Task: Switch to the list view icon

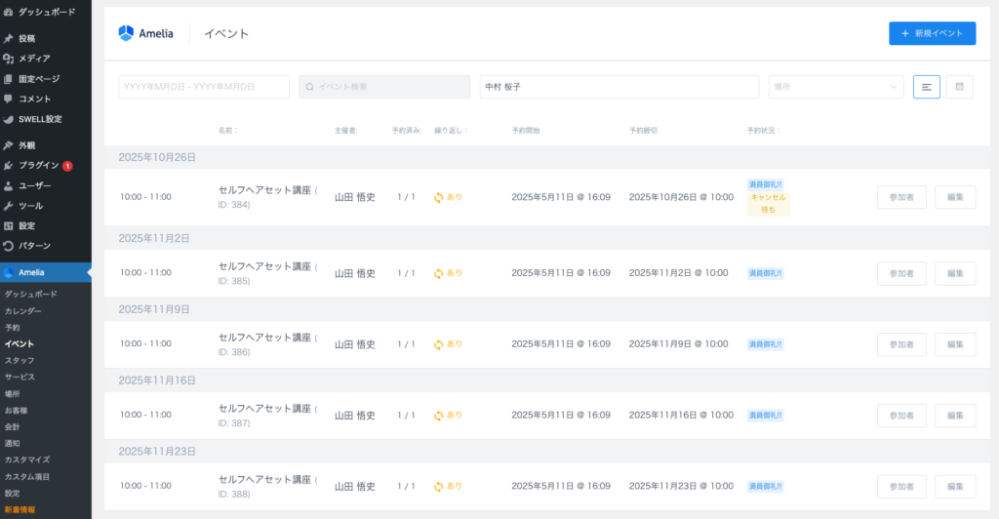Action: tap(926, 87)
